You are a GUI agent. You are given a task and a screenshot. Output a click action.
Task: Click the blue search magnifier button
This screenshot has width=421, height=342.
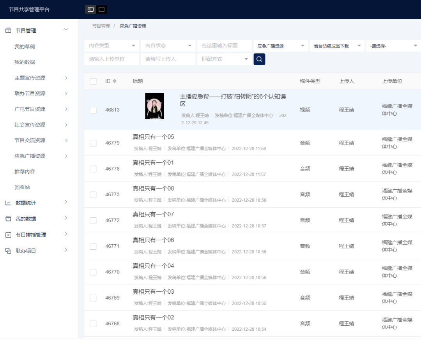click(259, 59)
